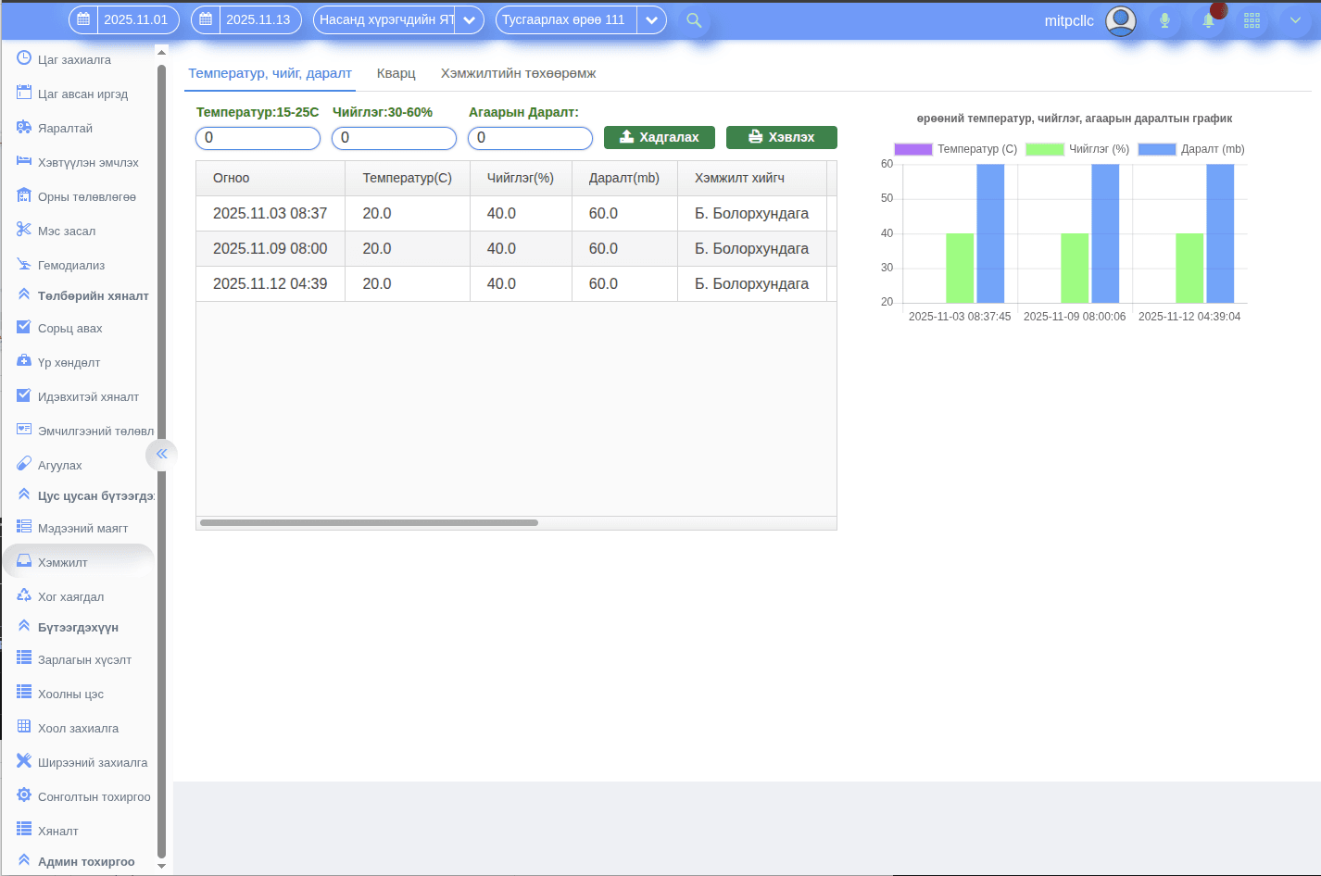Open the isolation room dropdown Тусгаарлах өрөө 111
The width and height of the screenshot is (1321, 876).
[651, 19]
